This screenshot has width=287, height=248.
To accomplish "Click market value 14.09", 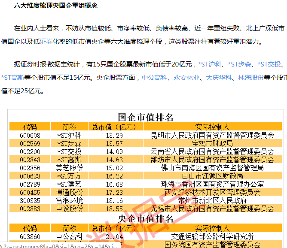I will [x=114, y=152].
